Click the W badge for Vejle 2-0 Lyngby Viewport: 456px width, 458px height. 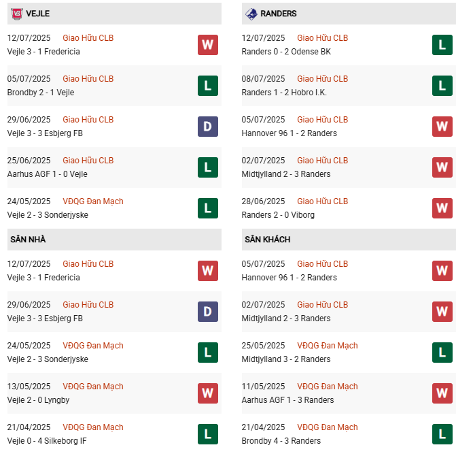(208, 393)
